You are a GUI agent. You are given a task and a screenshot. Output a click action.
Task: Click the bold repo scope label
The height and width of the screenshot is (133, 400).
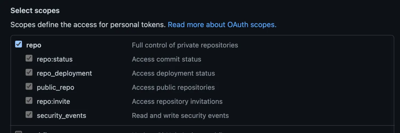coord(34,45)
